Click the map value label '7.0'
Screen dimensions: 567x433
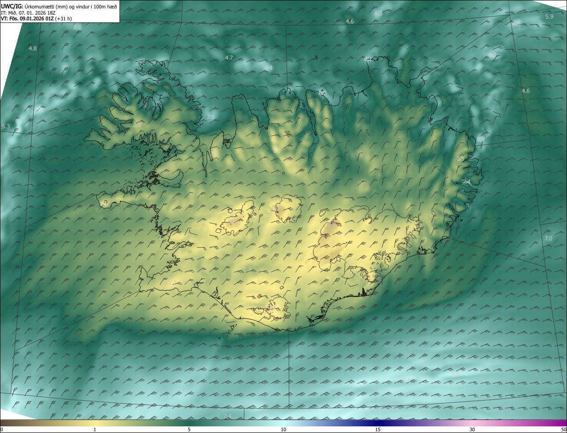548,239
